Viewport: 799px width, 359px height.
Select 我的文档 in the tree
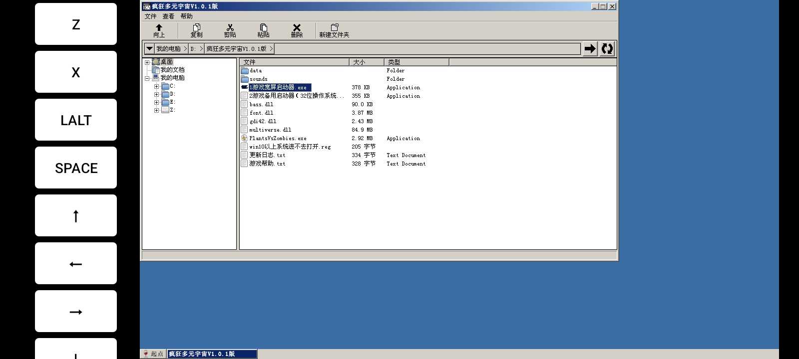(x=172, y=70)
